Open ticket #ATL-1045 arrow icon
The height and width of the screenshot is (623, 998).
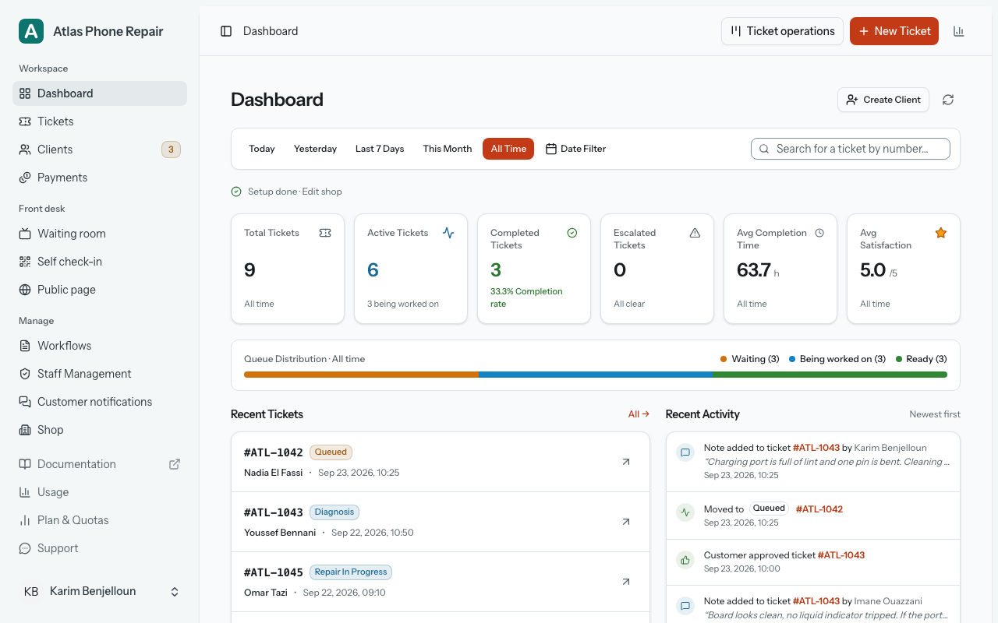point(626,582)
